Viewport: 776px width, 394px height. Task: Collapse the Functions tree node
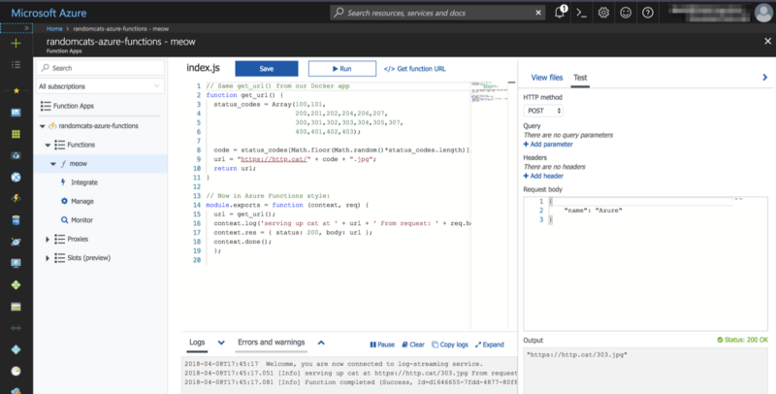tap(48, 145)
